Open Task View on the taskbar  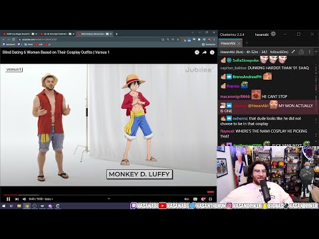tap(11, 206)
